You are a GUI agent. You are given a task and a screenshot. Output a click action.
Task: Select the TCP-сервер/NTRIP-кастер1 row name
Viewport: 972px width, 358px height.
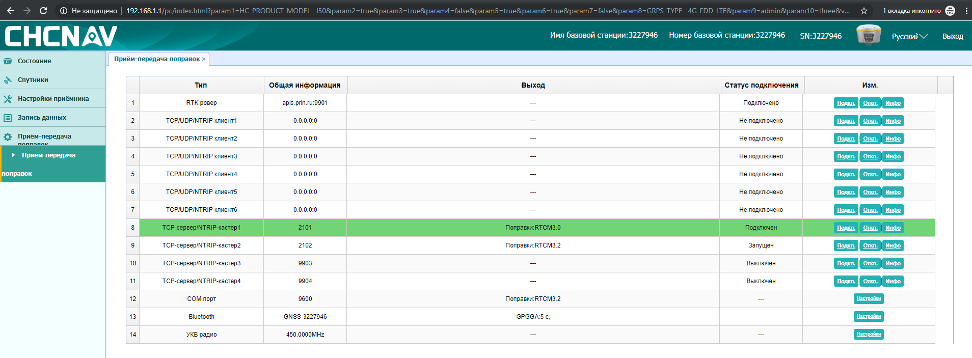point(201,228)
